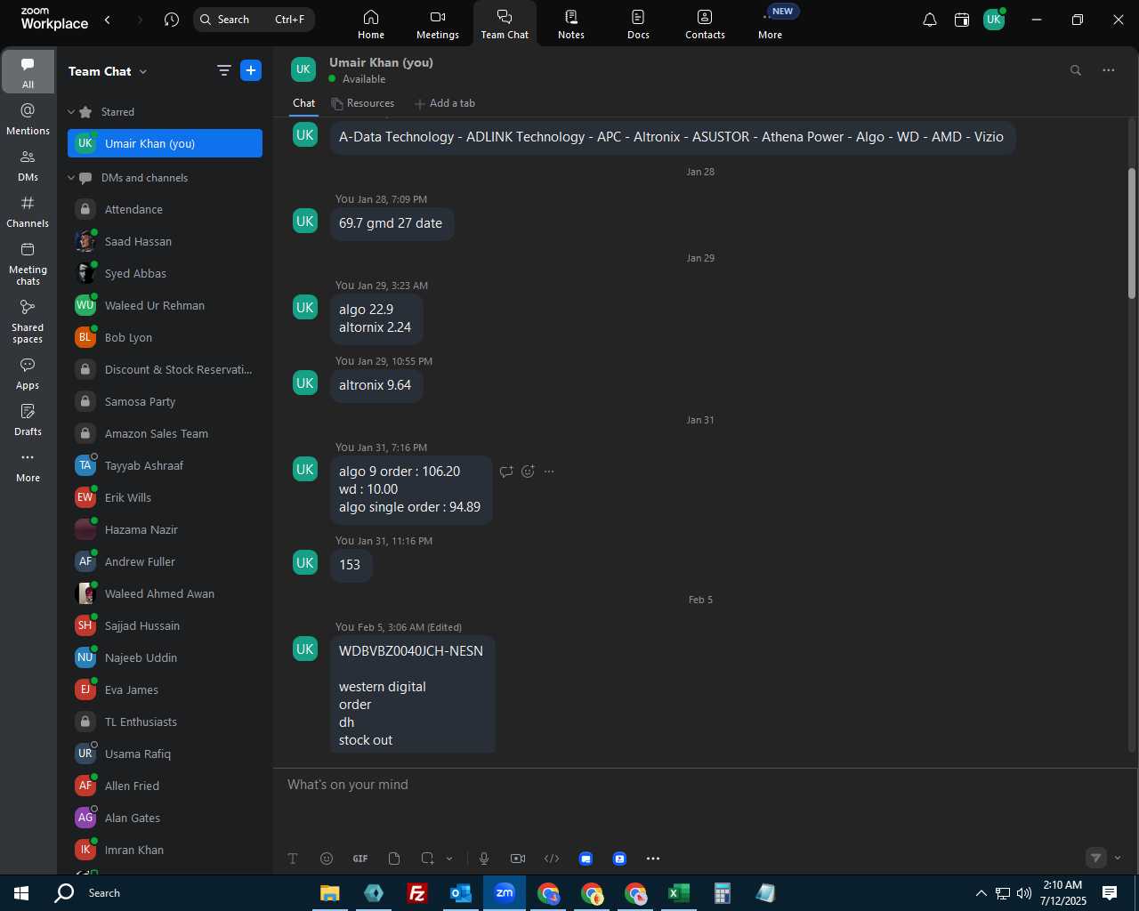Open Apps in the sidebar
This screenshot has height=911, width=1139.
(x=28, y=374)
